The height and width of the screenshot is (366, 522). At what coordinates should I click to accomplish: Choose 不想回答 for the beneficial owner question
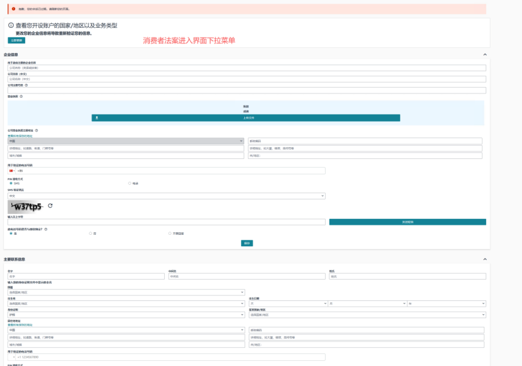pyautogui.click(x=170, y=233)
